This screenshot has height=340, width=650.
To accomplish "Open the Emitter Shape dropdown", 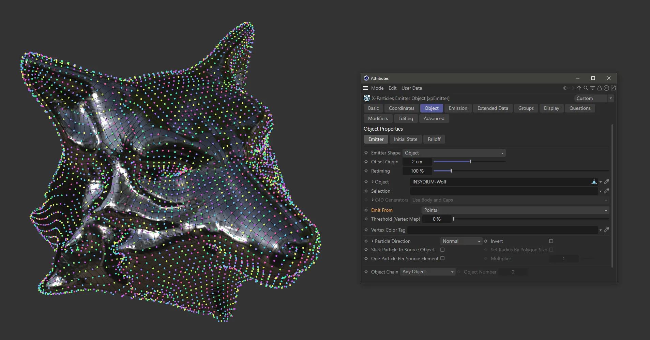I will 454,153.
